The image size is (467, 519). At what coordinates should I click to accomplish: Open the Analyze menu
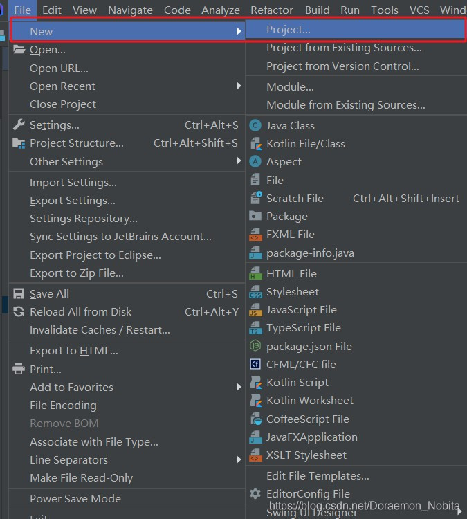[221, 10]
